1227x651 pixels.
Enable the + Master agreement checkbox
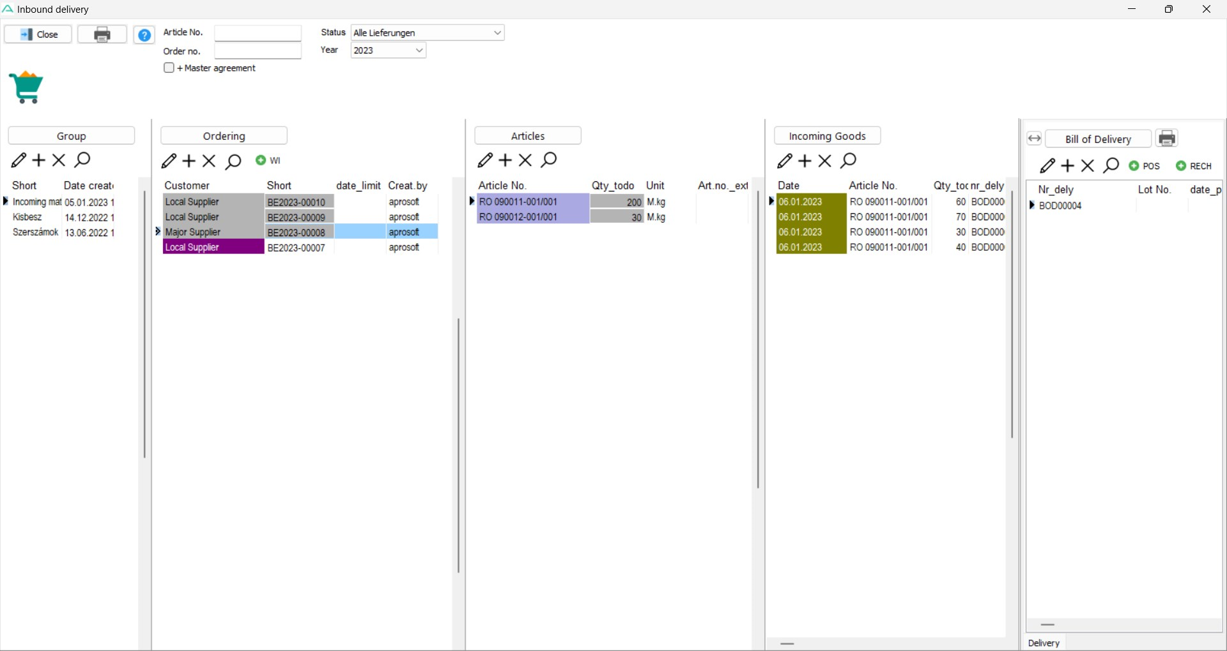click(169, 68)
